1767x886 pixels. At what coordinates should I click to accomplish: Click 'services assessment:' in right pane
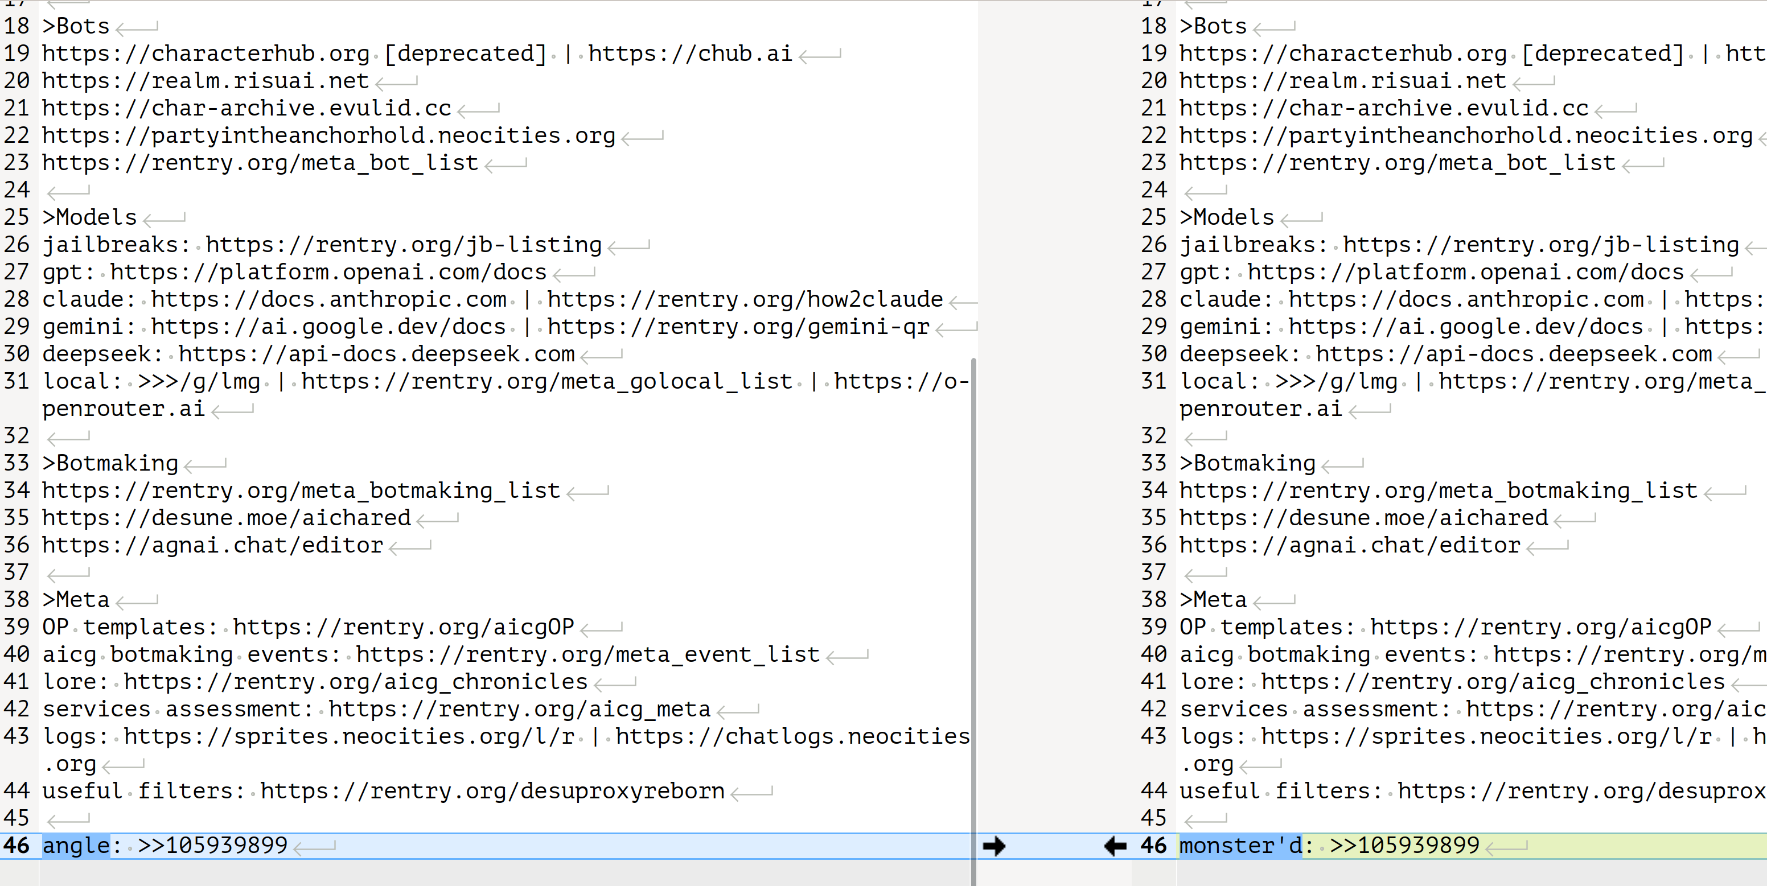click(x=1316, y=709)
